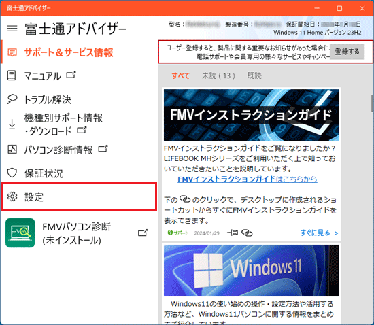Screen dimensions: 374x325
Task: Click the FMVパソコン診断 green app icon
Action: (x=20, y=233)
